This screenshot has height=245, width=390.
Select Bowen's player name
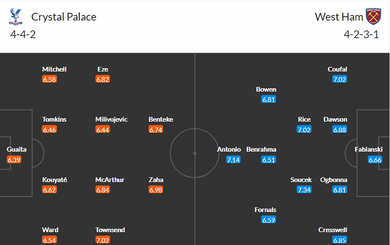(x=266, y=89)
